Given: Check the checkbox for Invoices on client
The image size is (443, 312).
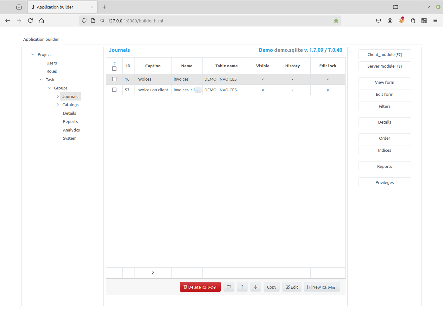Looking at the screenshot, I should pos(114,90).
